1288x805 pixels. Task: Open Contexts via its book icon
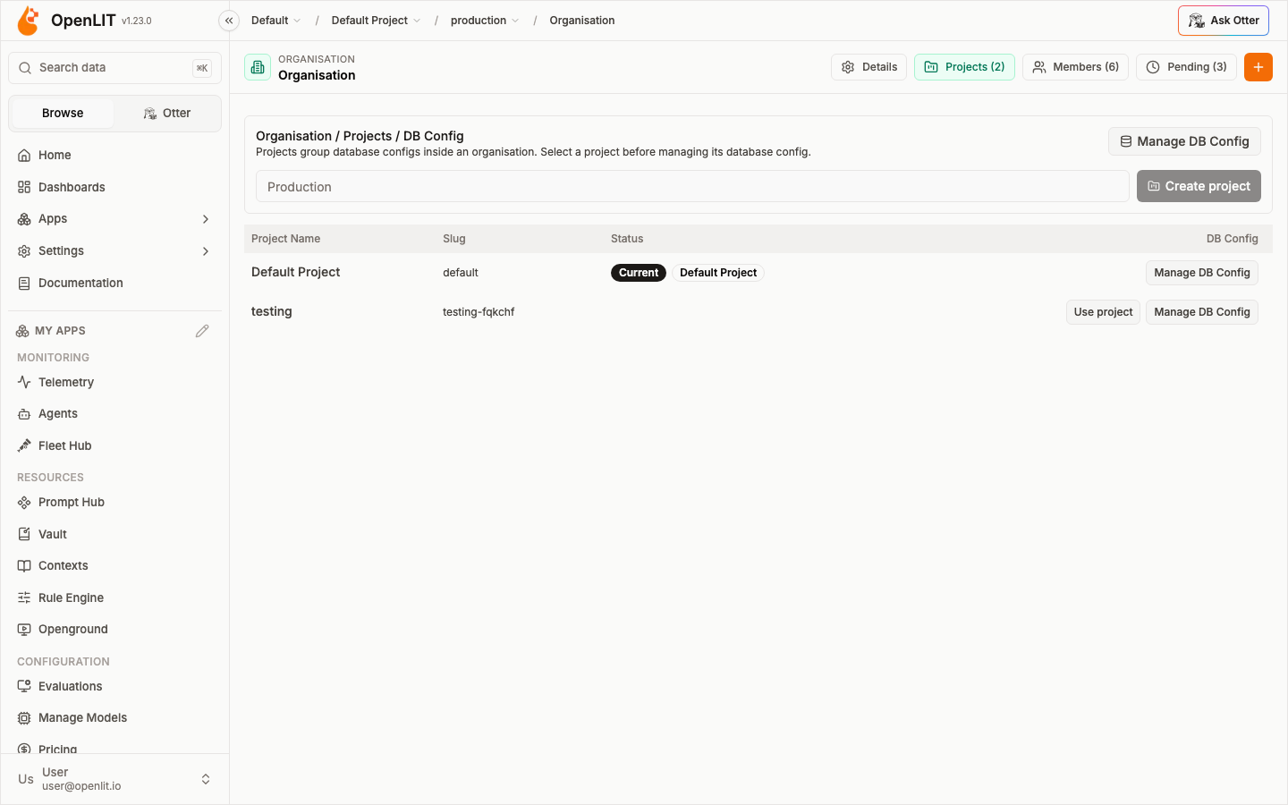(x=24, y=566)
